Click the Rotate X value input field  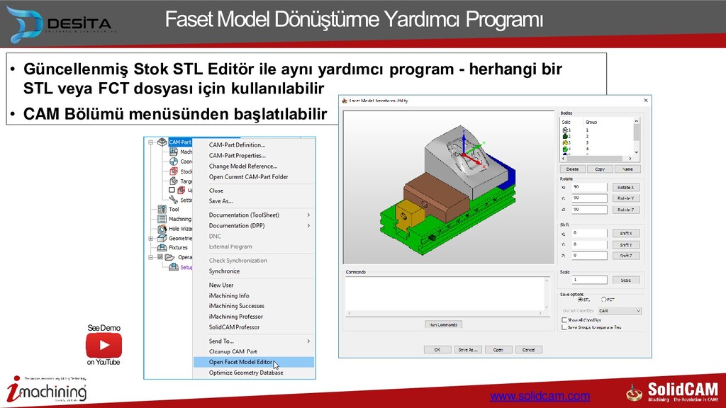(589, 187)
